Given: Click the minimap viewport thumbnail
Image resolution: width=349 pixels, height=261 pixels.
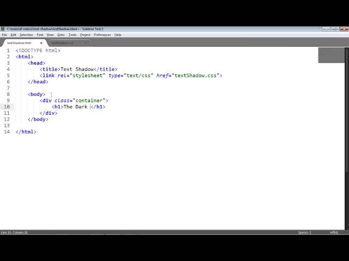Looking at the screenshot, I should point(331,55).
